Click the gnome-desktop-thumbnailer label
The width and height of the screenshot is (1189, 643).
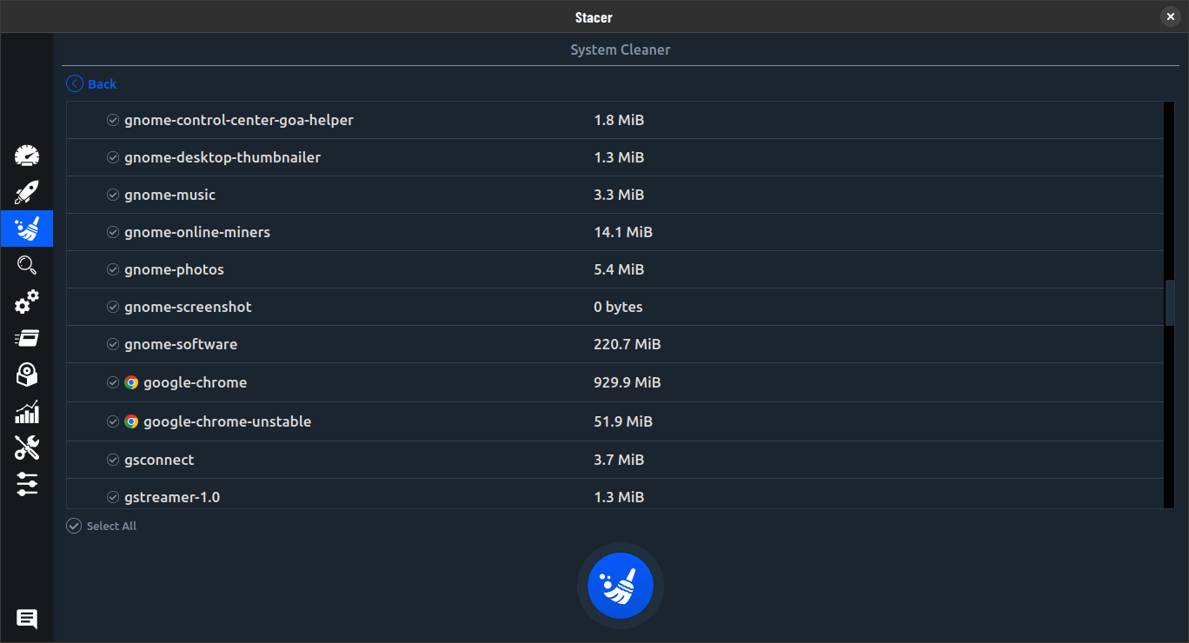[223, 157]
